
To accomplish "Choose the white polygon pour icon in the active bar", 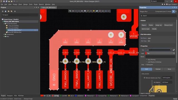I will click(97, 11).
